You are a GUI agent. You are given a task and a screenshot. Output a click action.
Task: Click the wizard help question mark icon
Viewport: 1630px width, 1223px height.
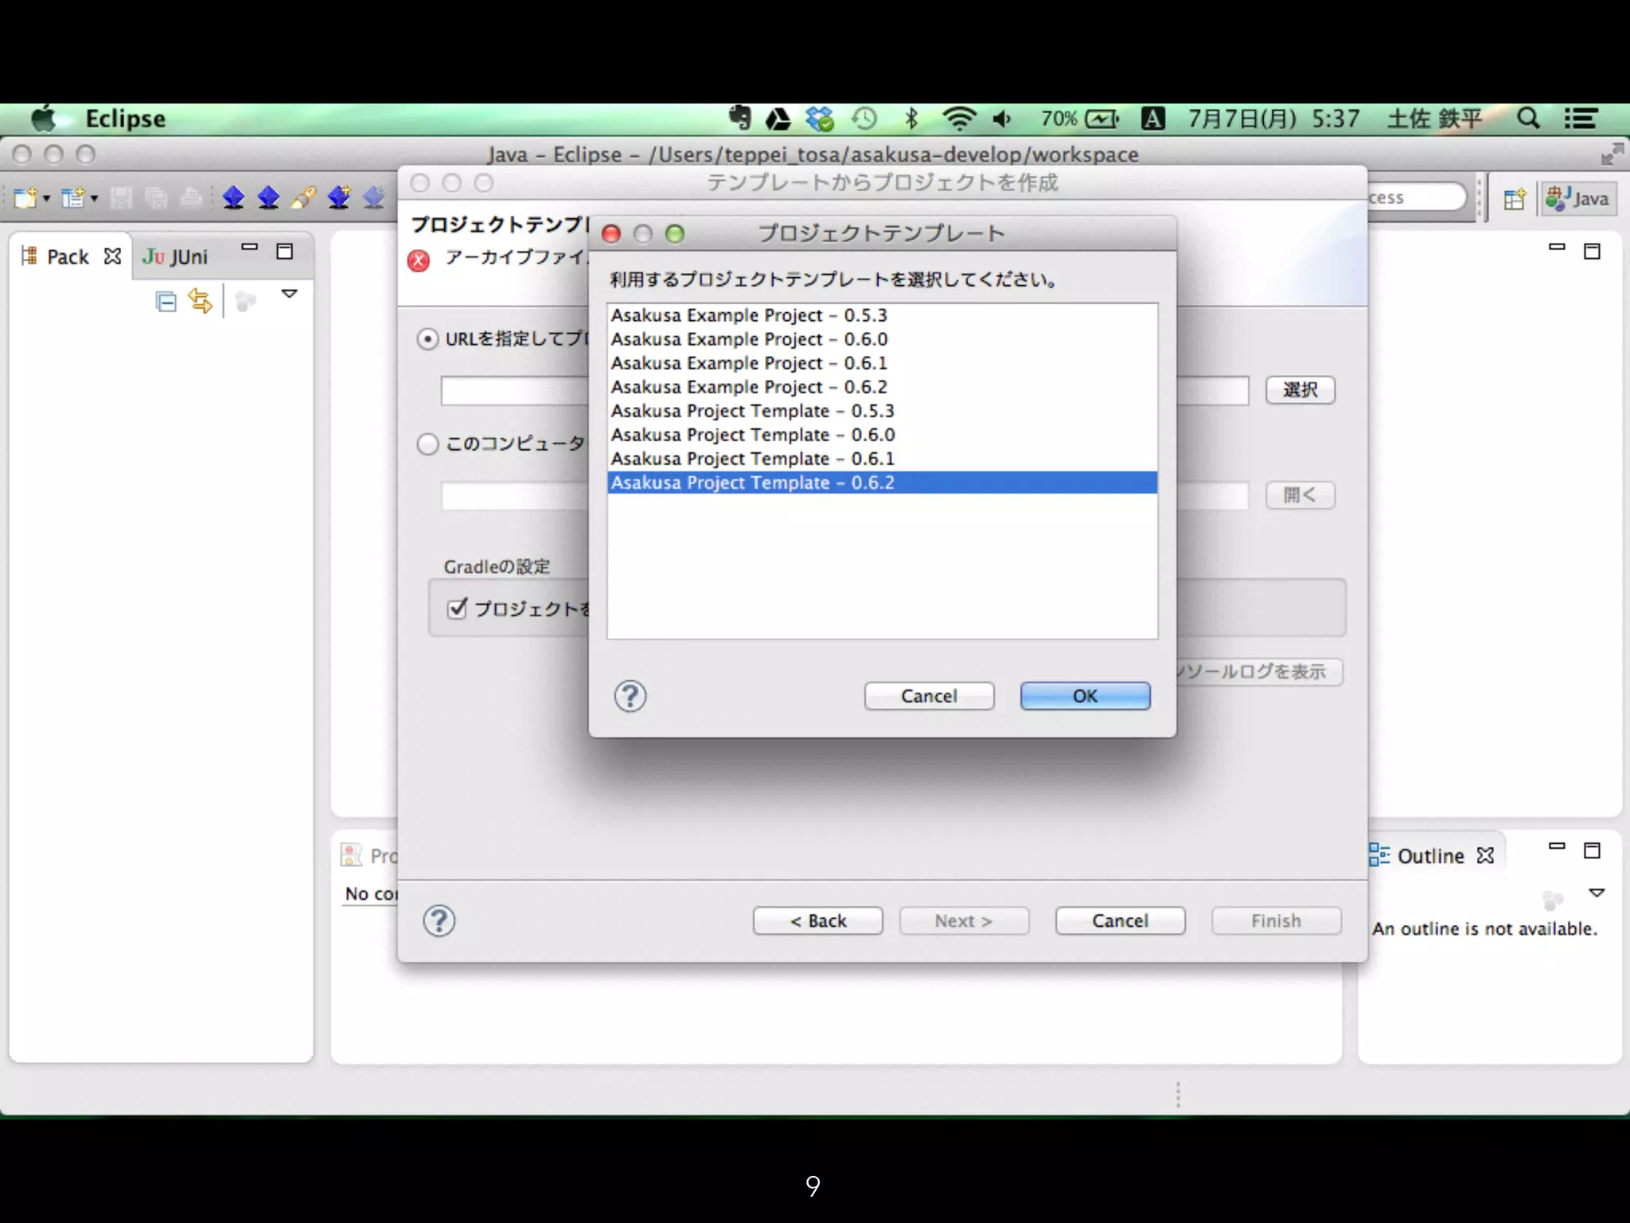[439, 921]
